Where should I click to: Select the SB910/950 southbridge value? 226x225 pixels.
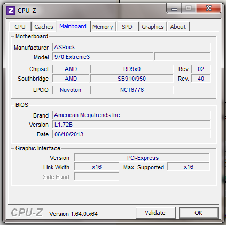click(132, 79)
